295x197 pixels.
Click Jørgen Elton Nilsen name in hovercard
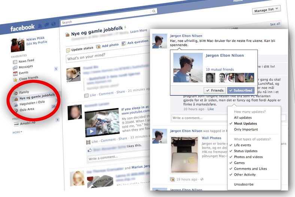225,55
